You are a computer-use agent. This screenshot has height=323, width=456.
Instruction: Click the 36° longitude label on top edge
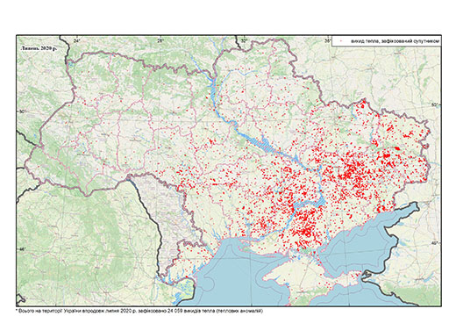coord(328,40)
